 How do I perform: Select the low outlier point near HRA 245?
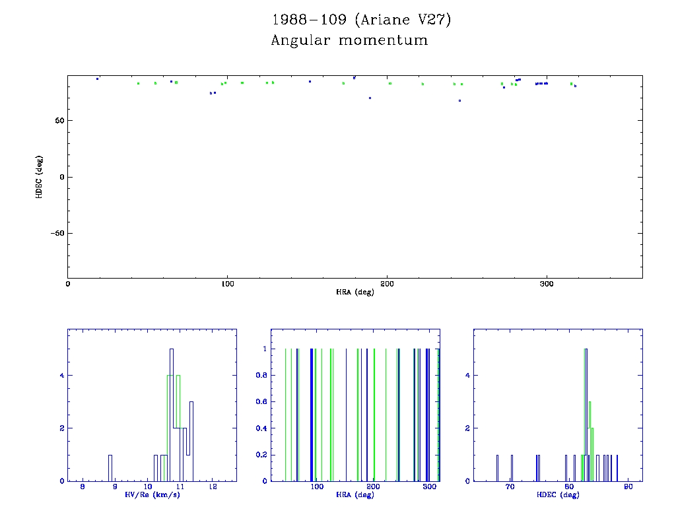[459, 100]
